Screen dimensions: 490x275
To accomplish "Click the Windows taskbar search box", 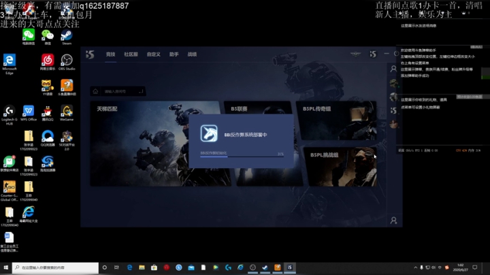I will click(x=55, y=268).
